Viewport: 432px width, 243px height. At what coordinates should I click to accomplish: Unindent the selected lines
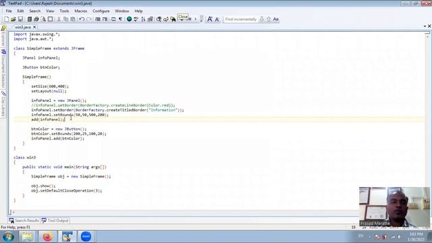pyautogui.click(x=105, y=20)
